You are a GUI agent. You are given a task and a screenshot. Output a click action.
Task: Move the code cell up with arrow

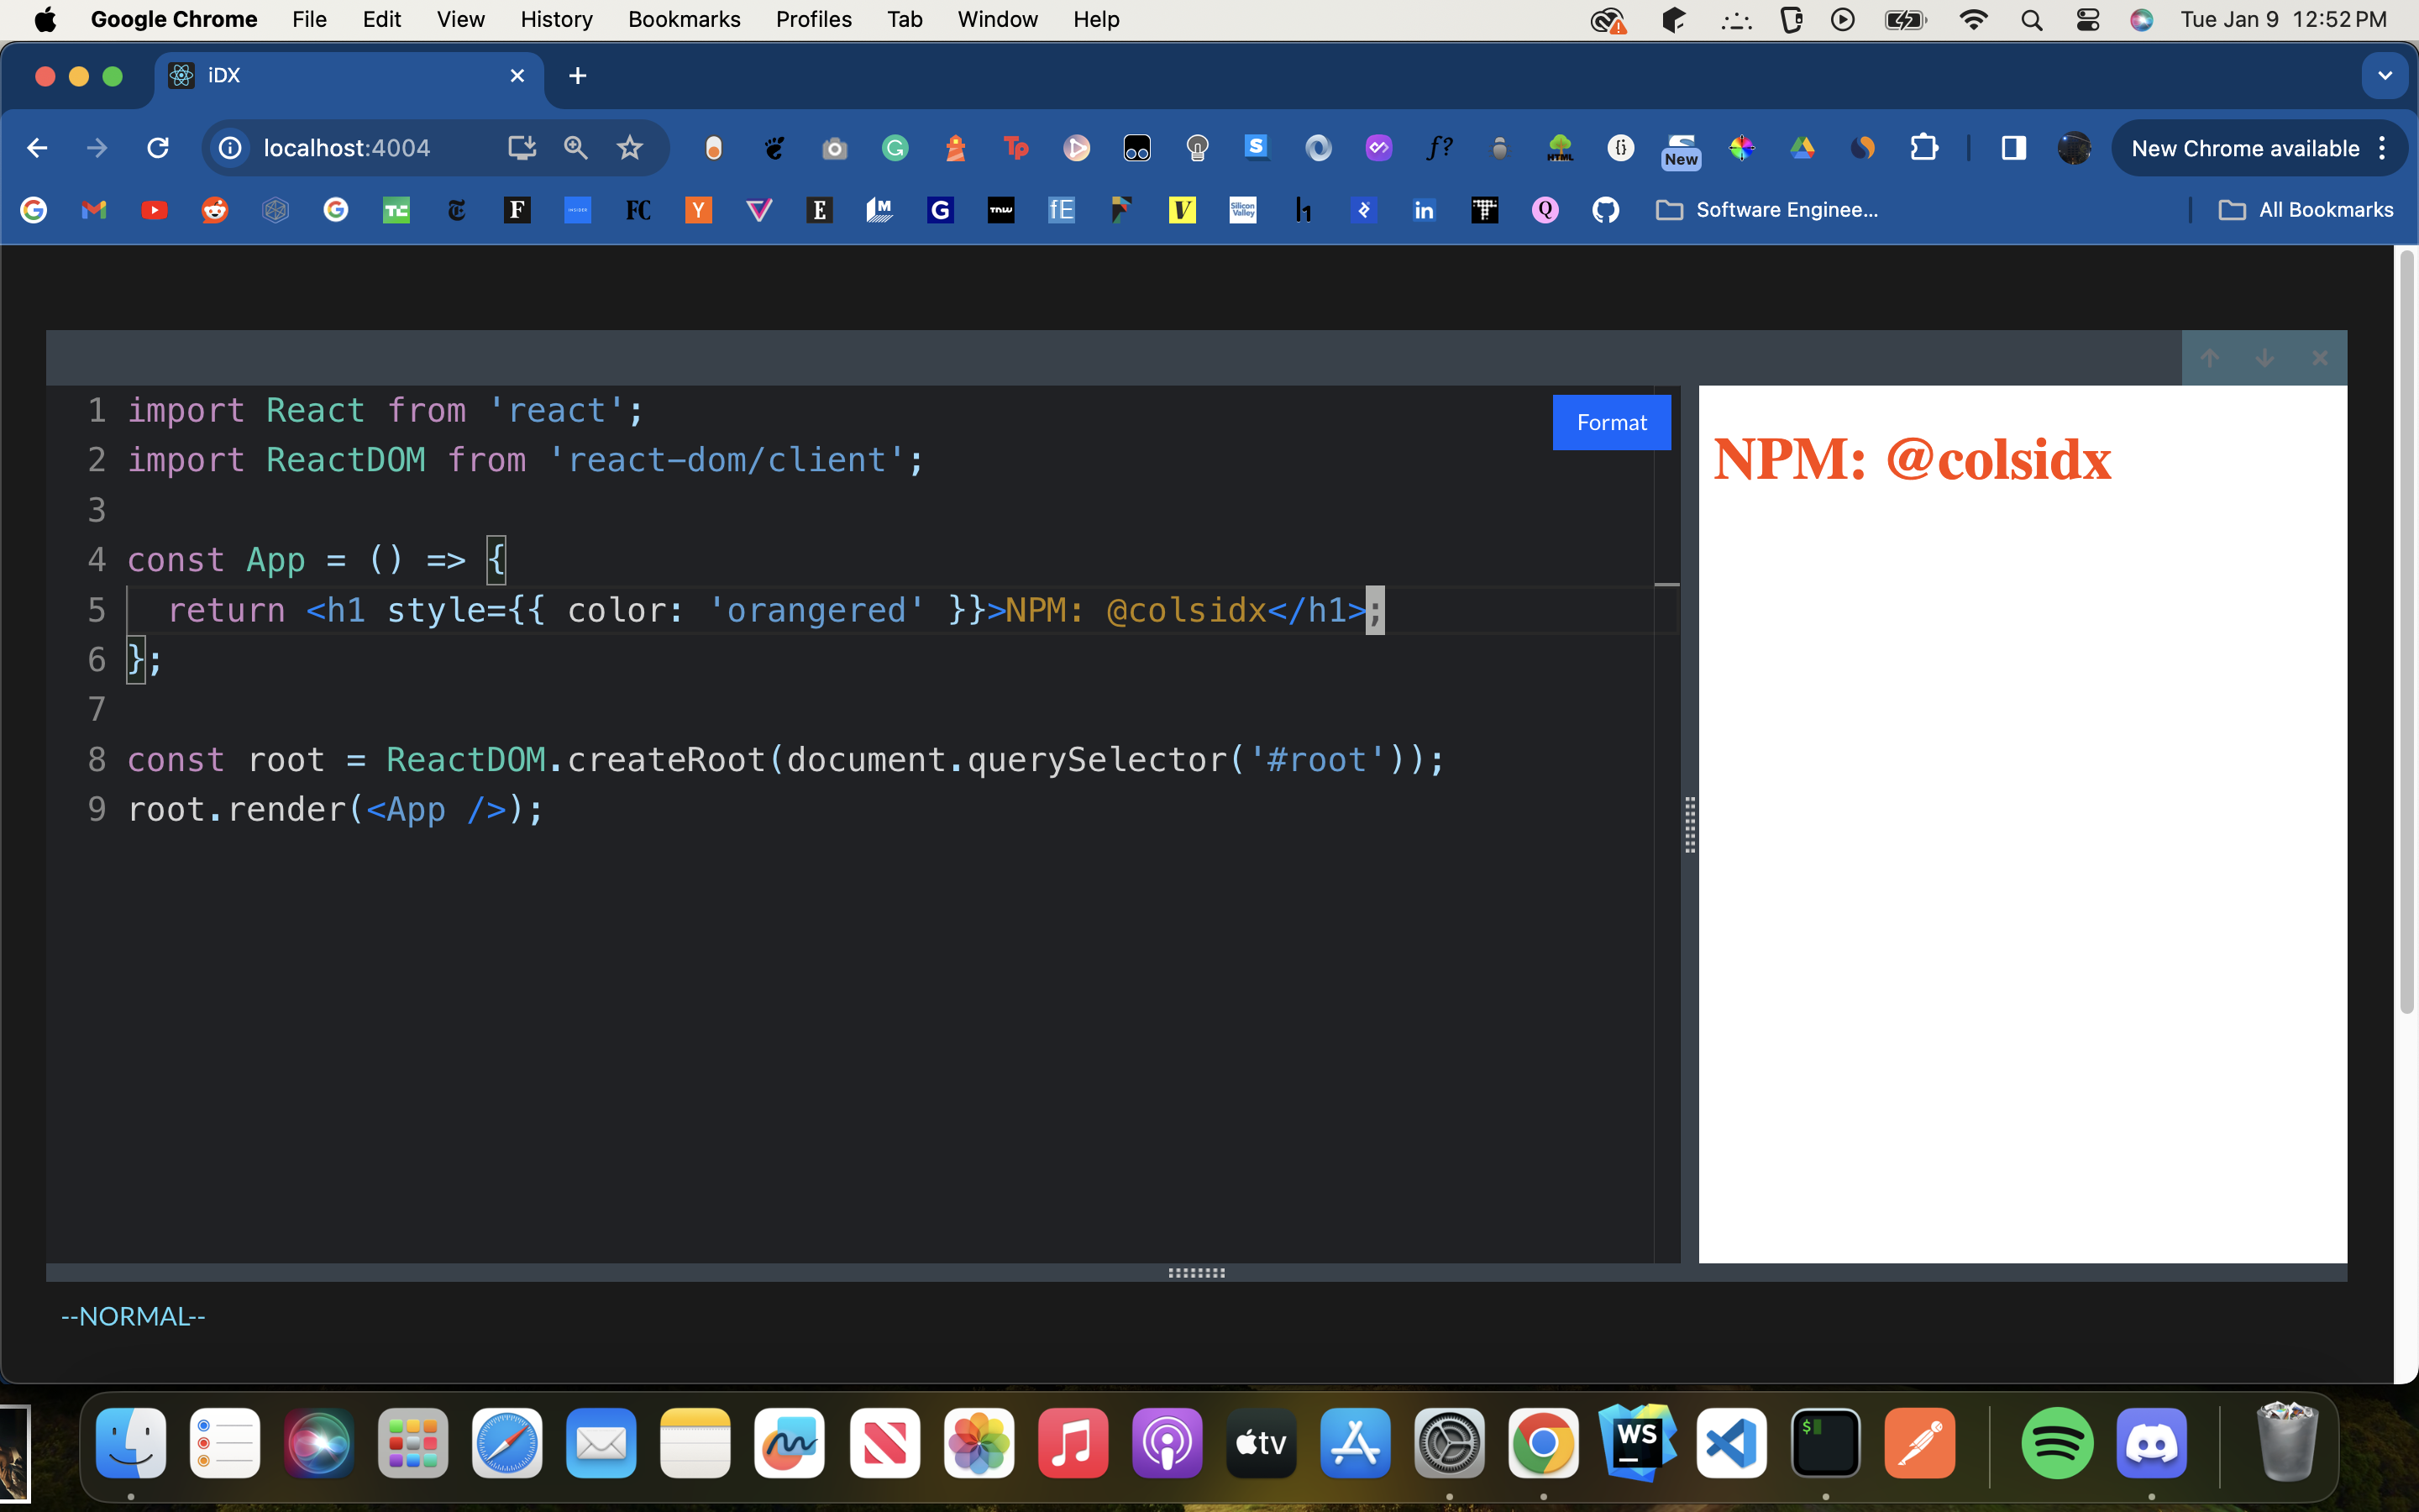(x=2209, y=358)
